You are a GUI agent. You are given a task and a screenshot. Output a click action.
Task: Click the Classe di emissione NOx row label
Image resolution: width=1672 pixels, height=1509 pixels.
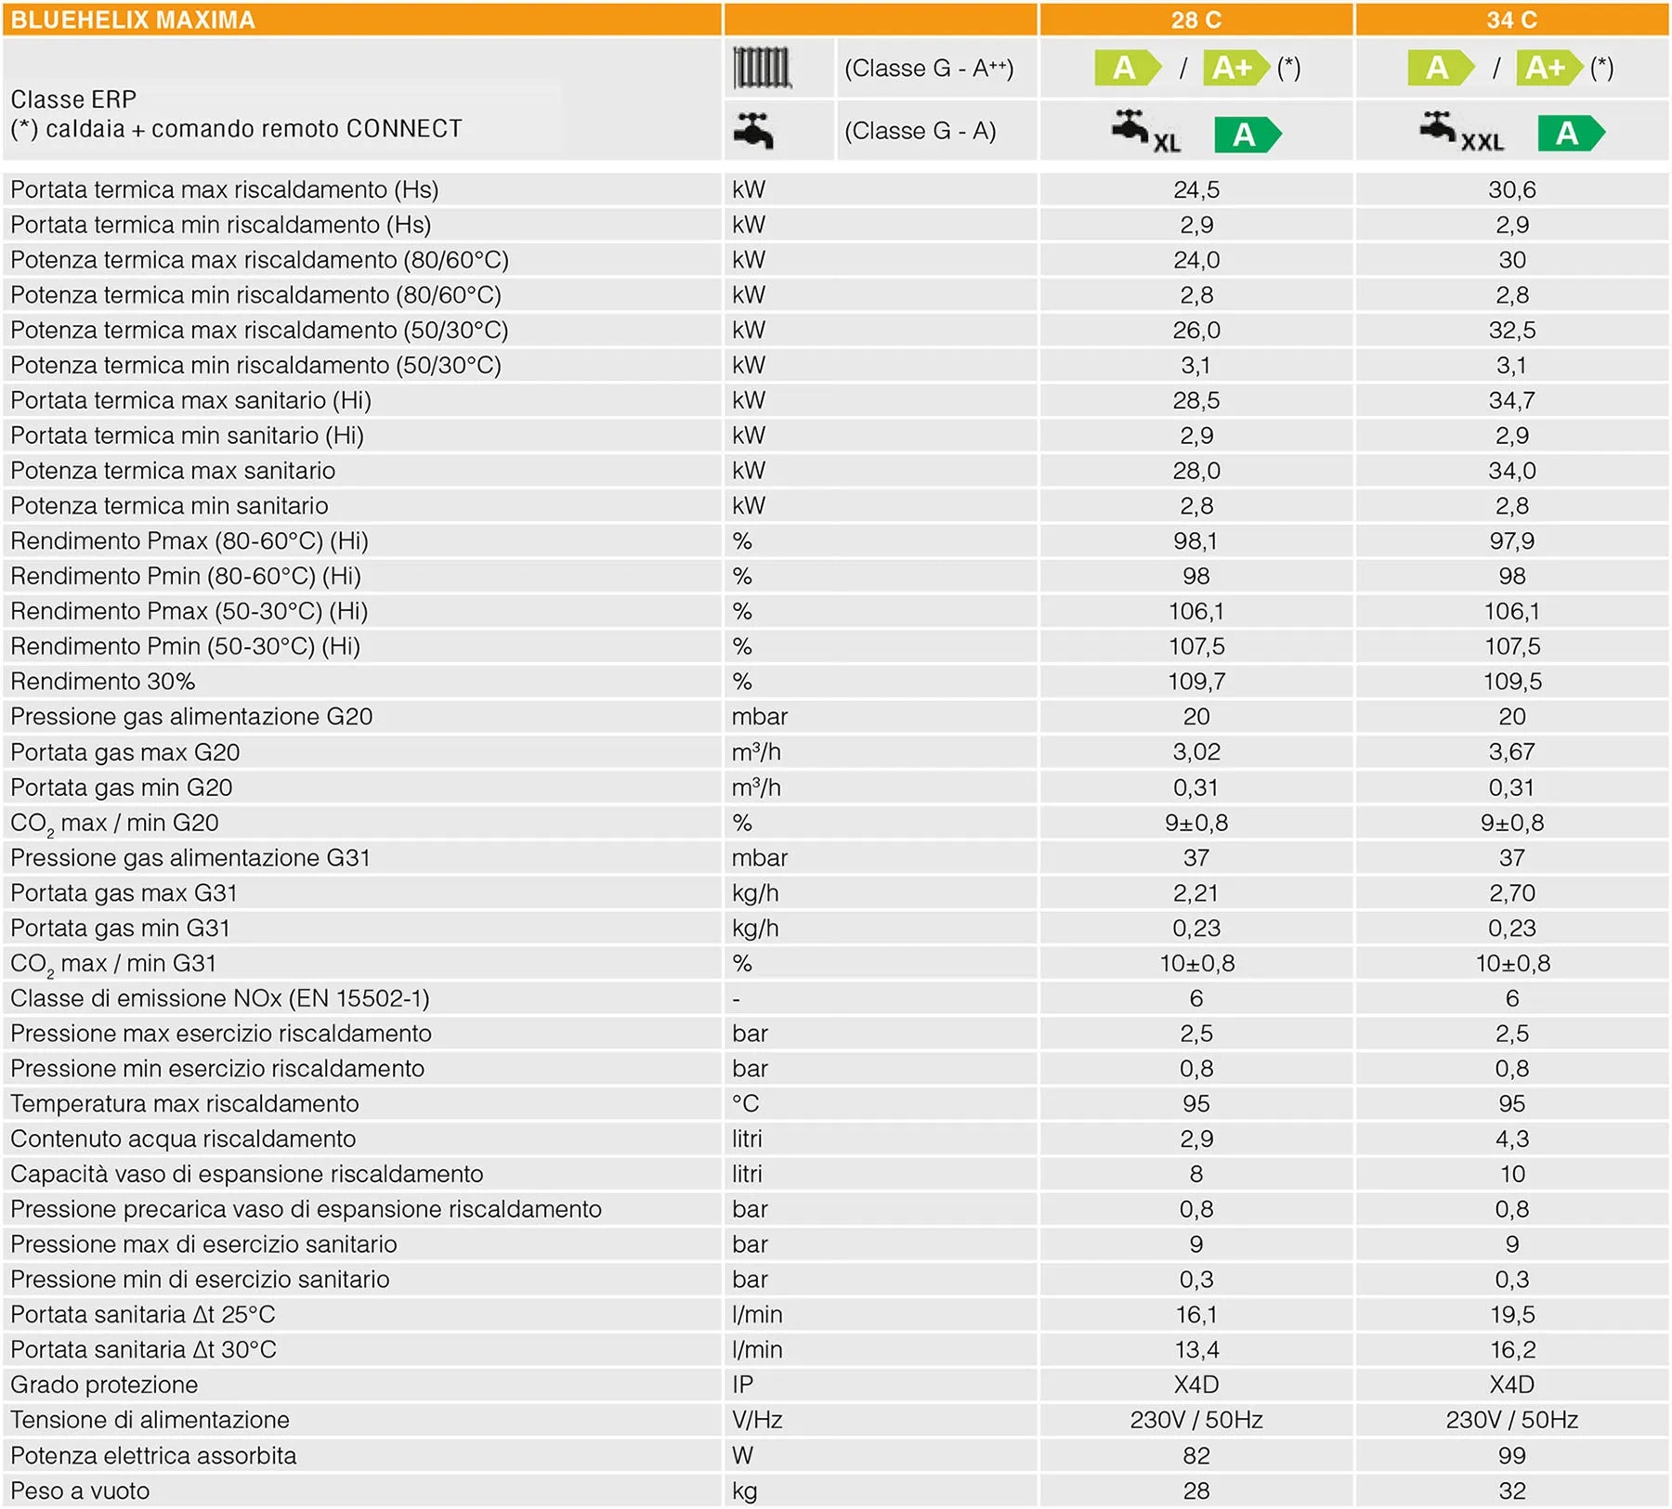click(x=220, y=998)
